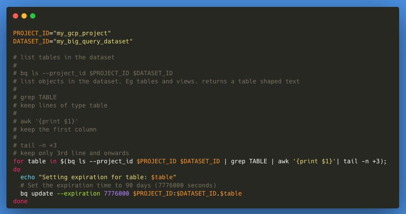Click the yellow minimize window dot

point(24,16)
